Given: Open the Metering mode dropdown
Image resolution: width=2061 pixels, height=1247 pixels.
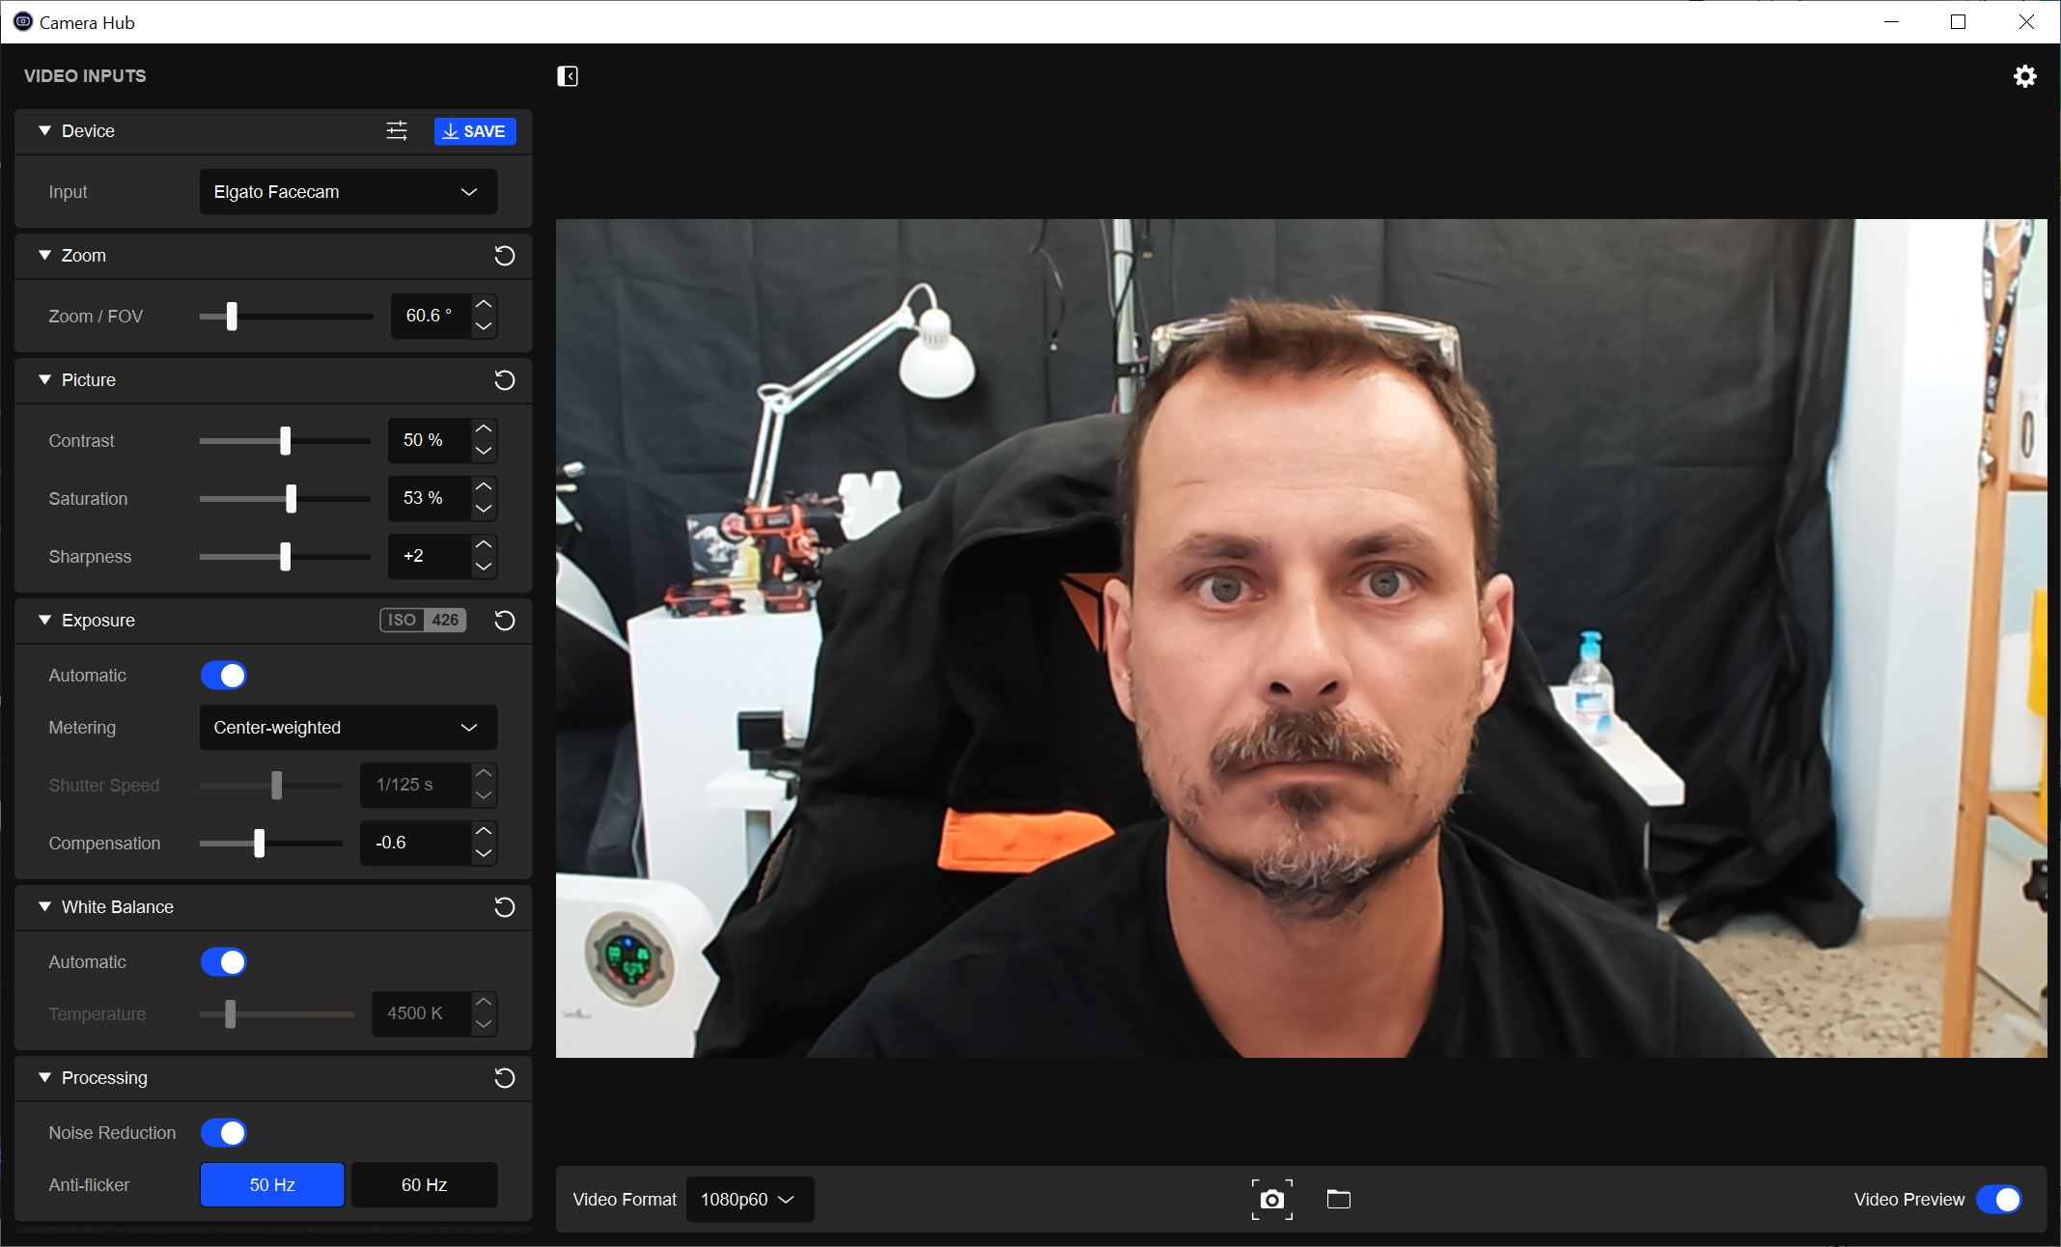Looking at the screenshot, I should [348, 728].
